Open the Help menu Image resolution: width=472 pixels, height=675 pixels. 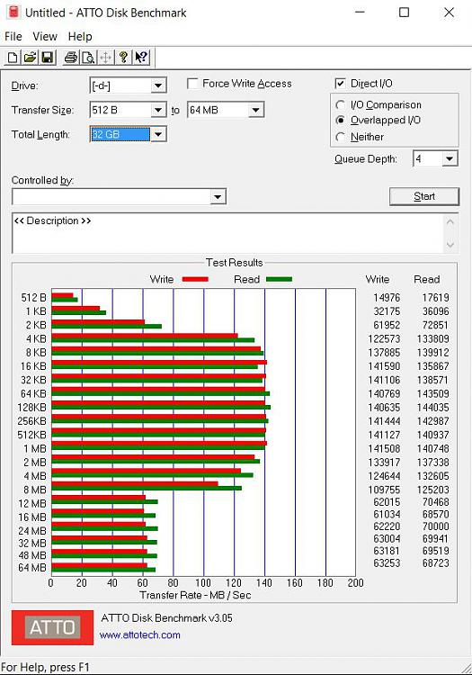[x=80, y=37]
